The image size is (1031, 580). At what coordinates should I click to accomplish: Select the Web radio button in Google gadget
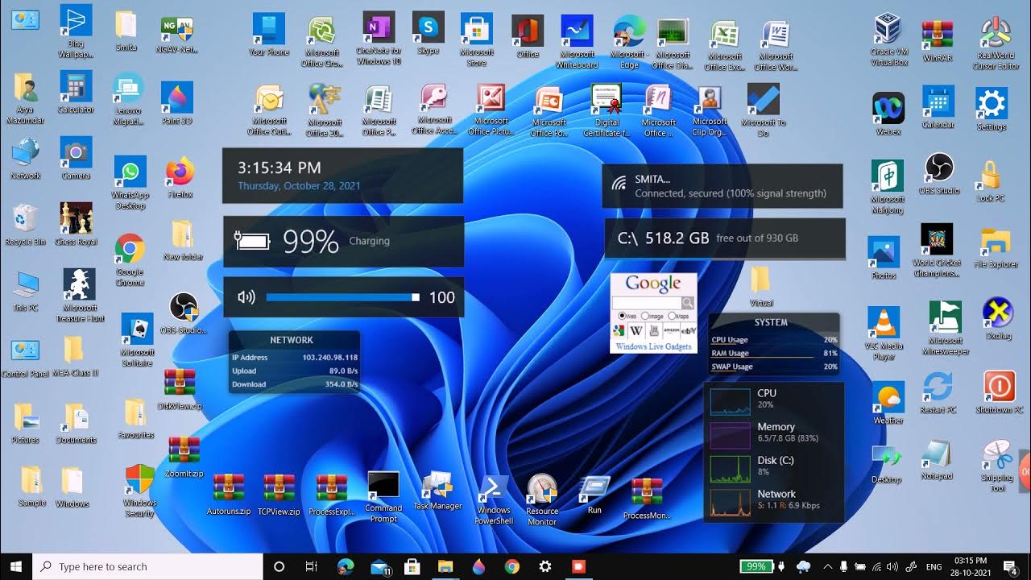coord(622,317)
